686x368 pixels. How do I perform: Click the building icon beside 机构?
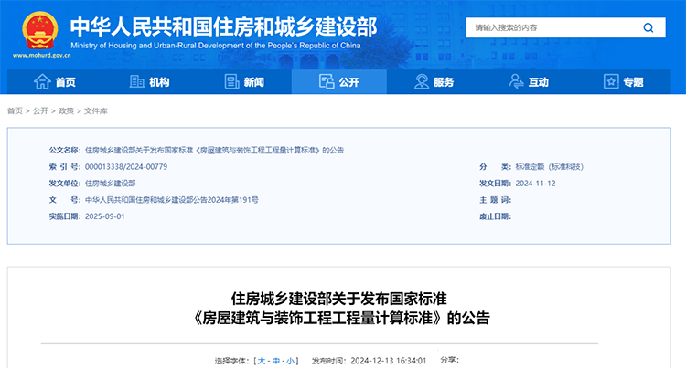pos(137,81)
